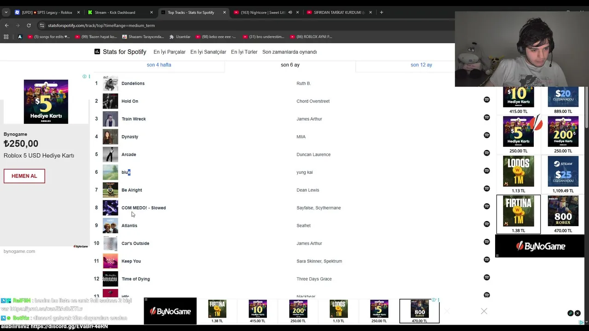Click the Dandelions album thumbnail
This screenshot has height=331, width=589.
tap(110, 83)
